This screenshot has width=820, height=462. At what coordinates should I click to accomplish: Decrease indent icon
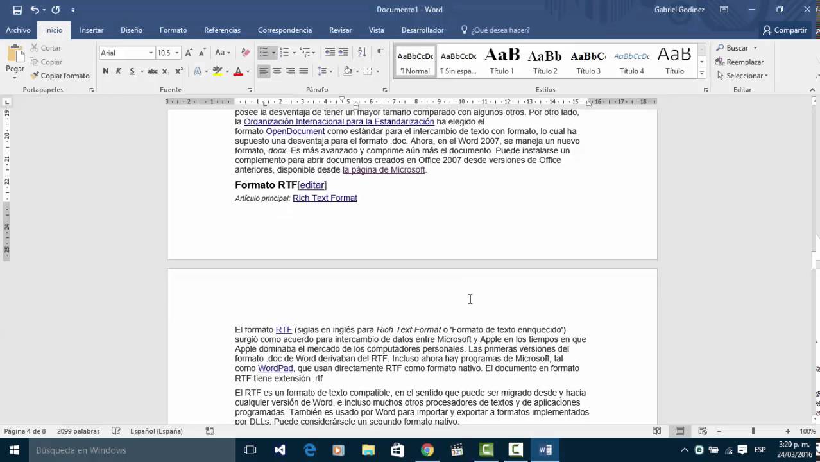pos(330,53)
